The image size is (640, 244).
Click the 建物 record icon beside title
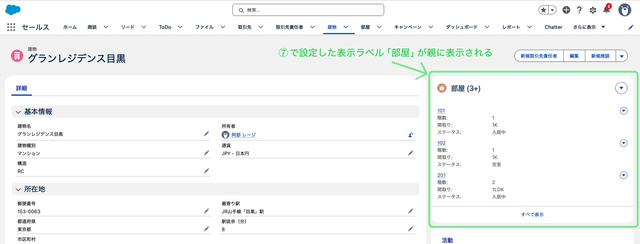(x=17, y=56)
